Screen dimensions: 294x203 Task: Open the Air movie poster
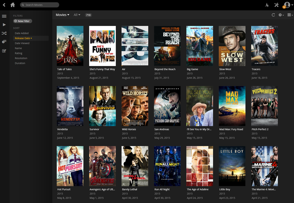135,46
